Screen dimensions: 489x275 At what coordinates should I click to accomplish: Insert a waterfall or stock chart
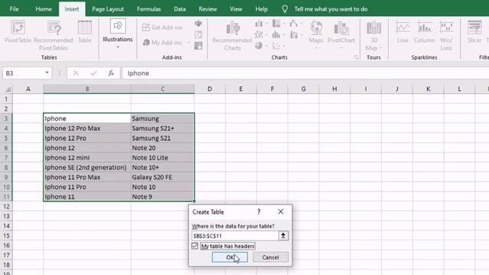click(x=293, y=24)
